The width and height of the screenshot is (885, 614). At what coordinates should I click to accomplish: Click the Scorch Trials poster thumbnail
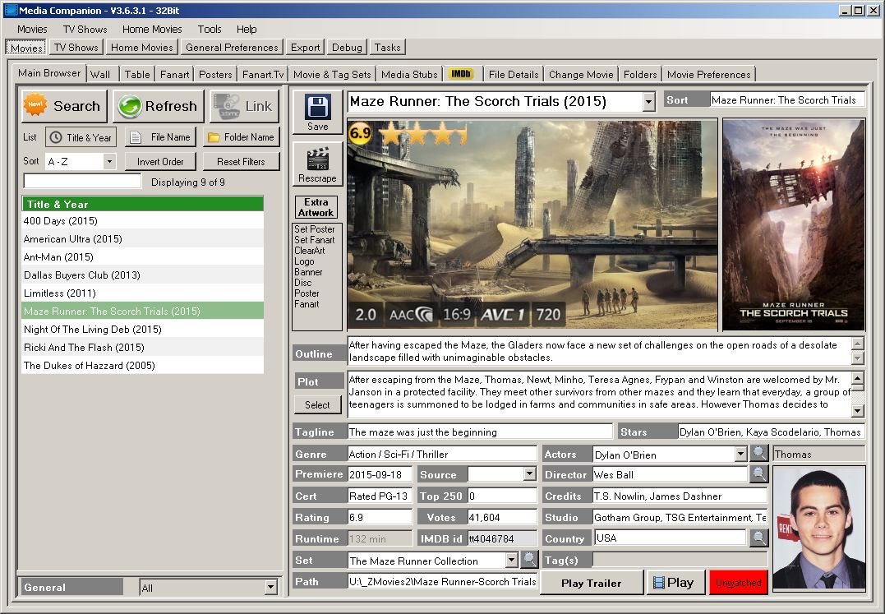click(794, 224)
